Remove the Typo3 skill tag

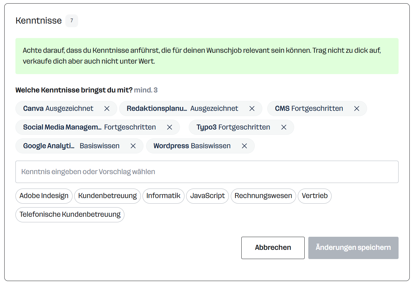point(284,127)
